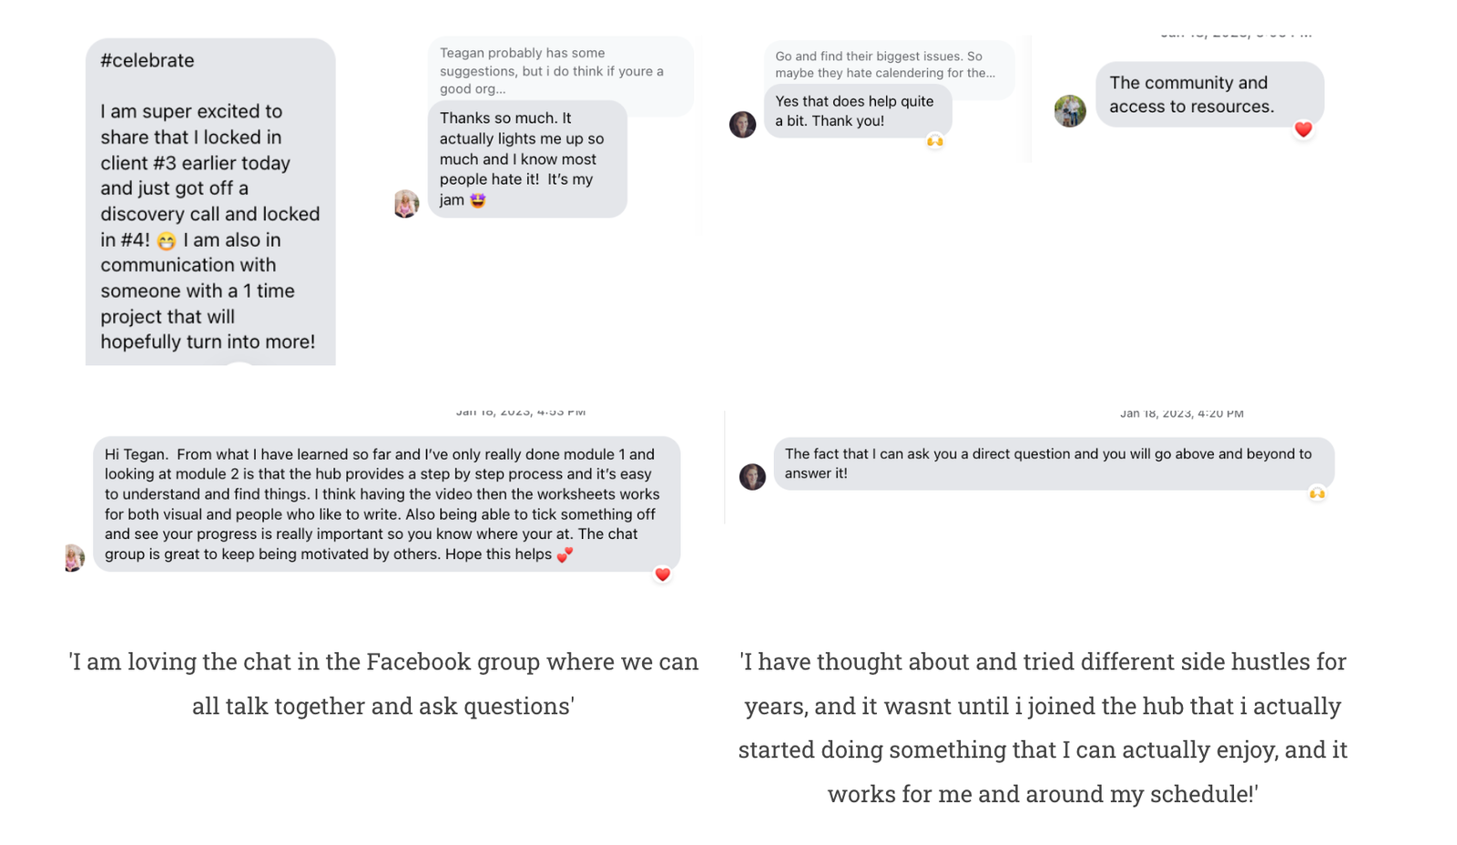Open the quoted reply "Go and find their biggest issues"
The image size is (1457, 845).
(887, 65)
